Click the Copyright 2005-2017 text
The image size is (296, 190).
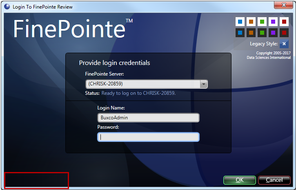coord(274,53)
